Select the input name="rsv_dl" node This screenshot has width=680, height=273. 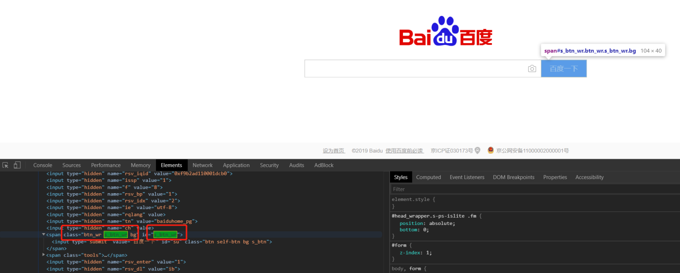tap(113, 268)
